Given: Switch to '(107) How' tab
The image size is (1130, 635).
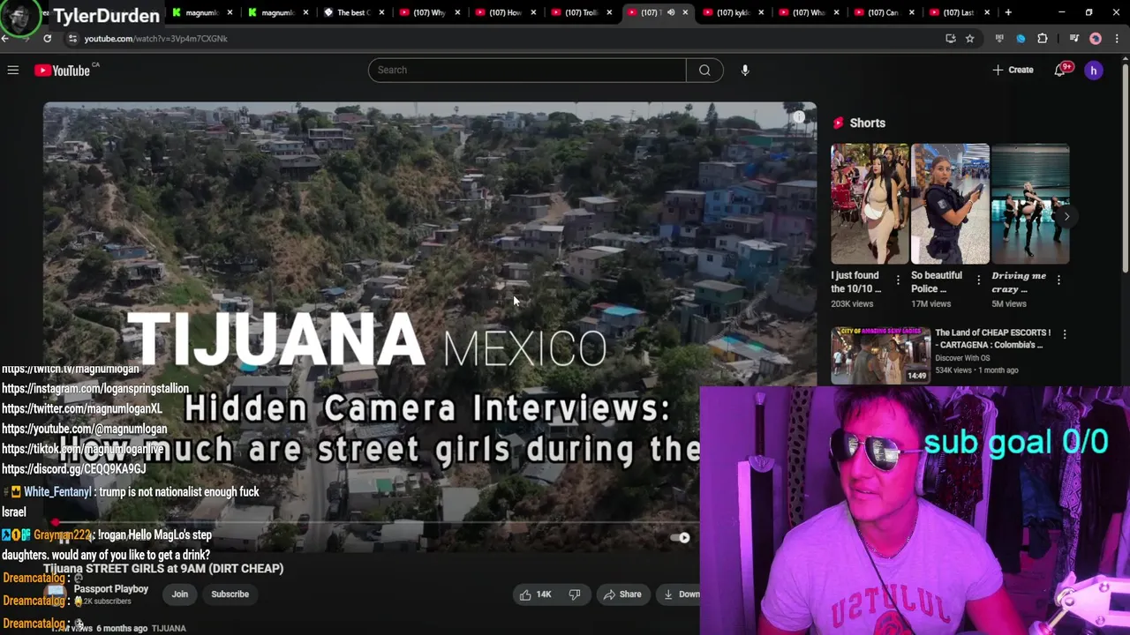Looking at the screenshot, I should [504, 12].
